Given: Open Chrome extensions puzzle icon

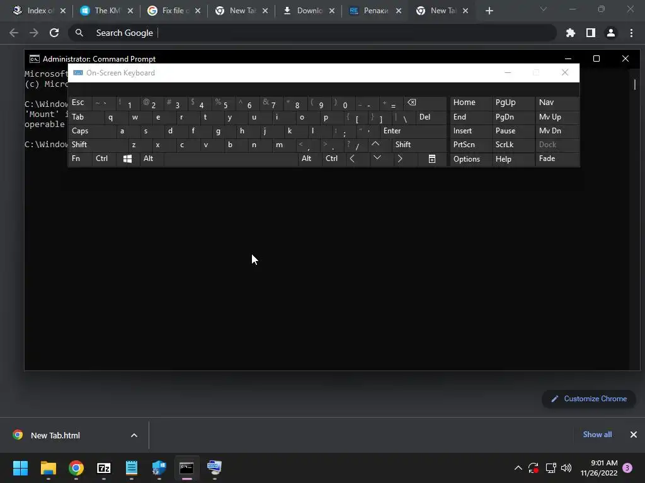Looking at the screenshot, I should click(571, 33).
